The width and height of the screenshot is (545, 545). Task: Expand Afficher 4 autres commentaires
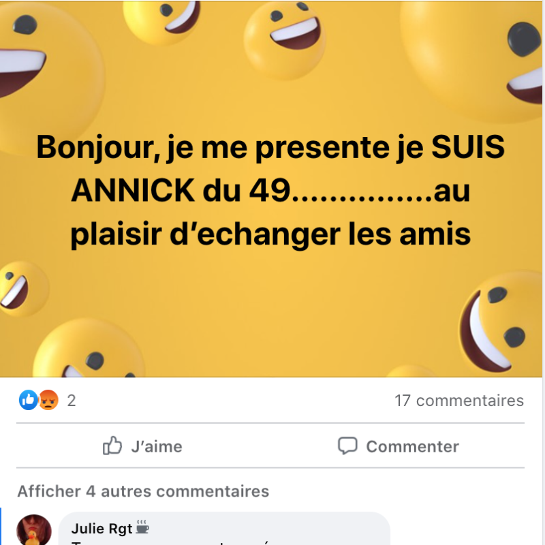143,491
